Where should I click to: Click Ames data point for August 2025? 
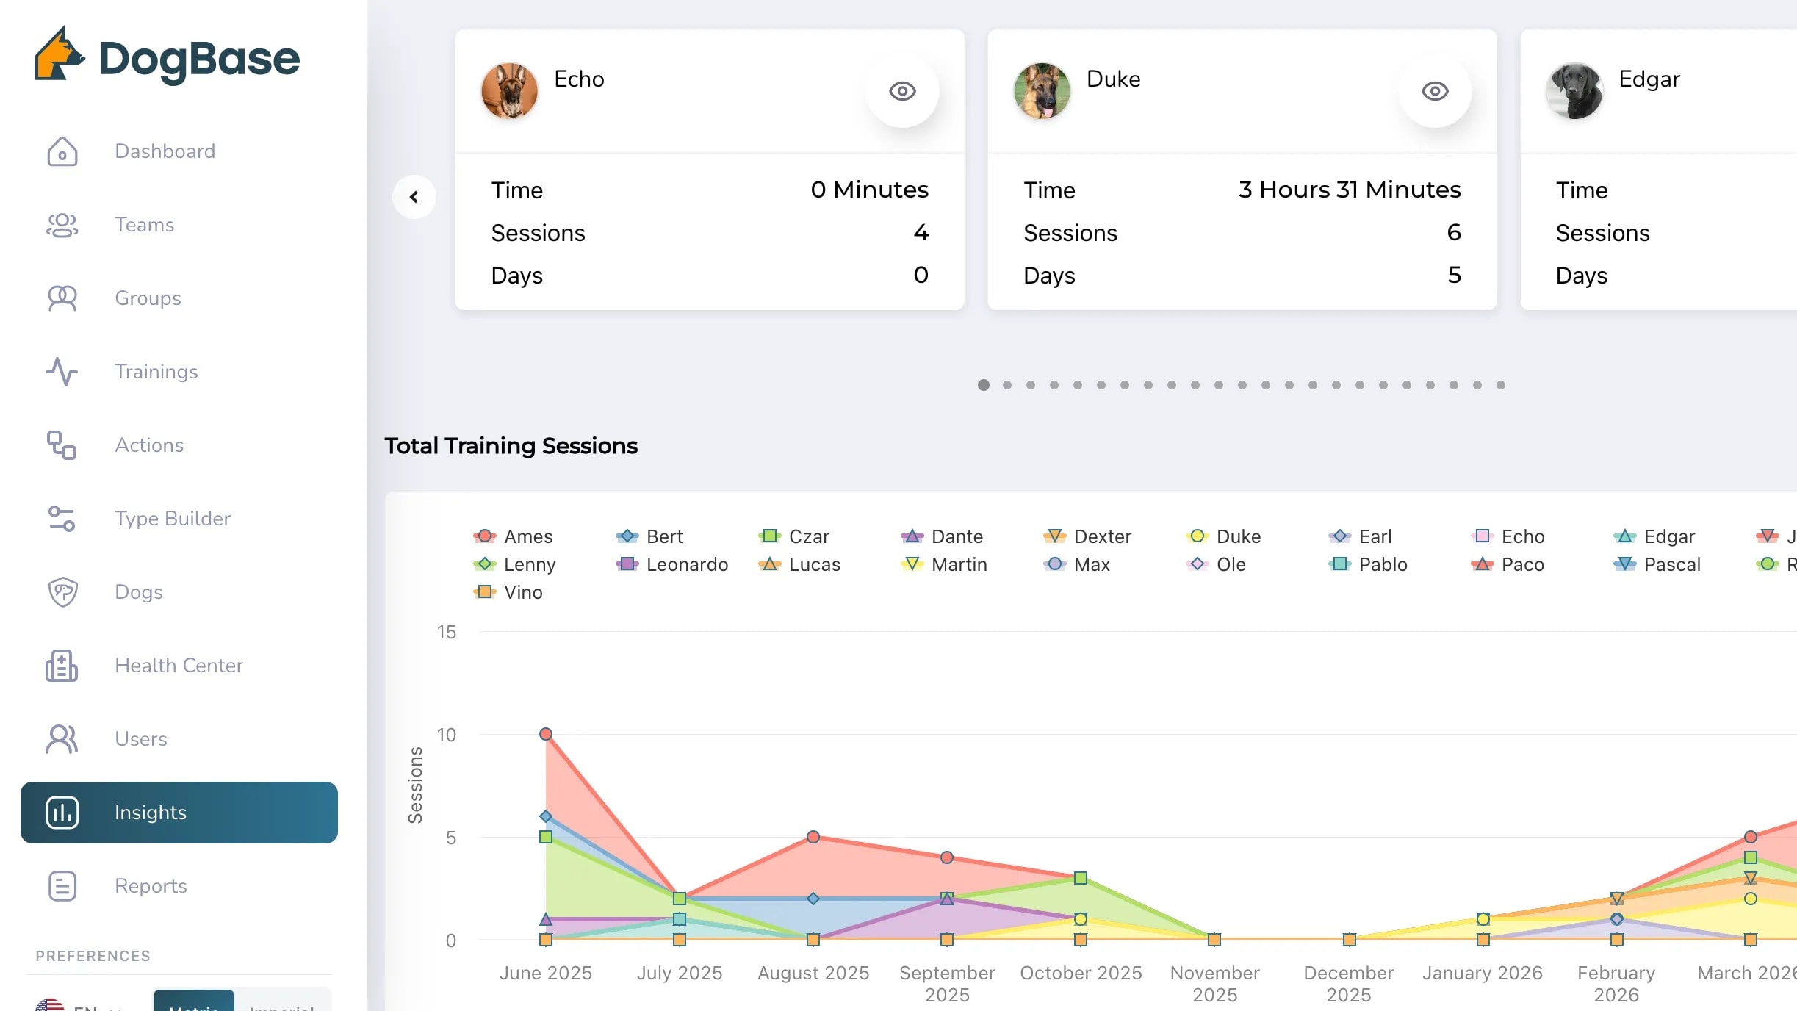click(x=813, y=837)
